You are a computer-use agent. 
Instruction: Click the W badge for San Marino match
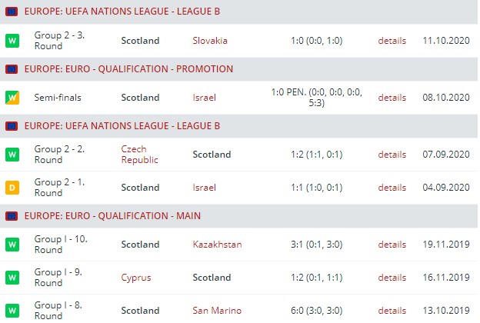pos(12,310)
